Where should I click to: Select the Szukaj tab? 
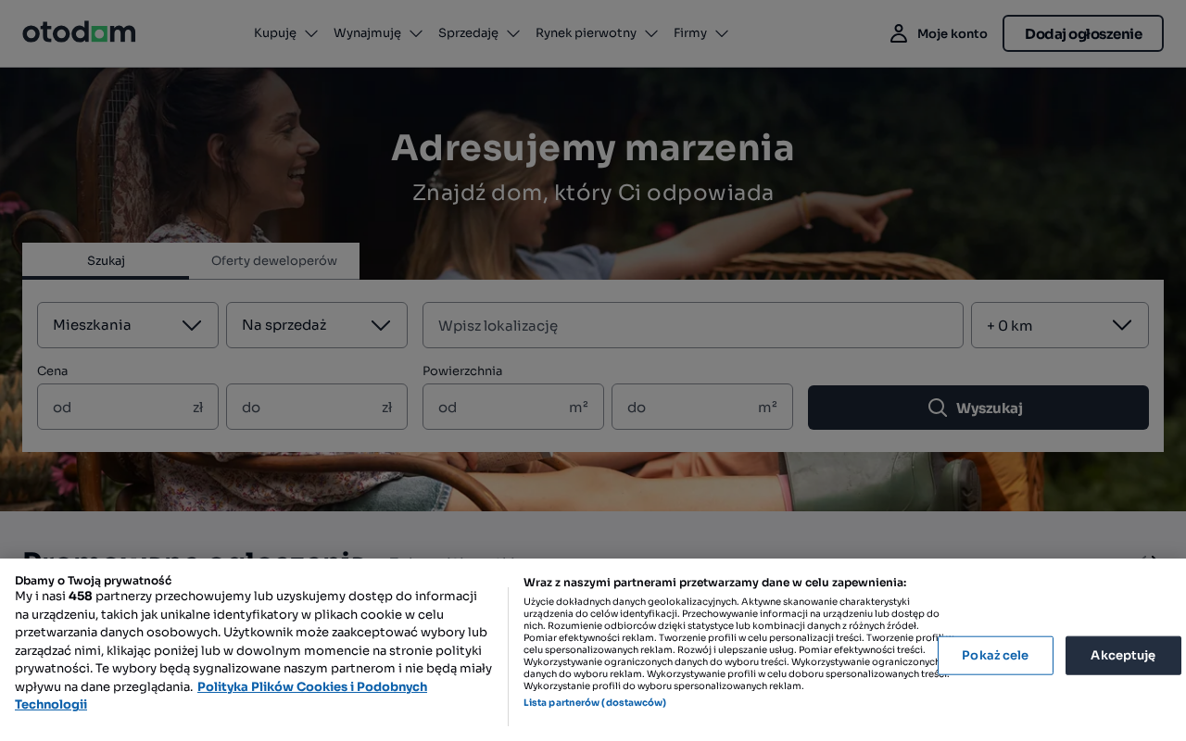tap(106, 260)
